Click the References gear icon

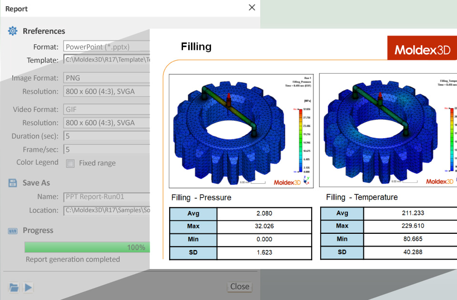click(12, 31)
